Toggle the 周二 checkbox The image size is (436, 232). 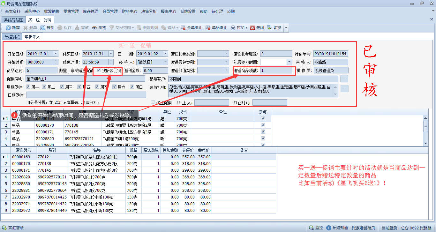[45, 86]
